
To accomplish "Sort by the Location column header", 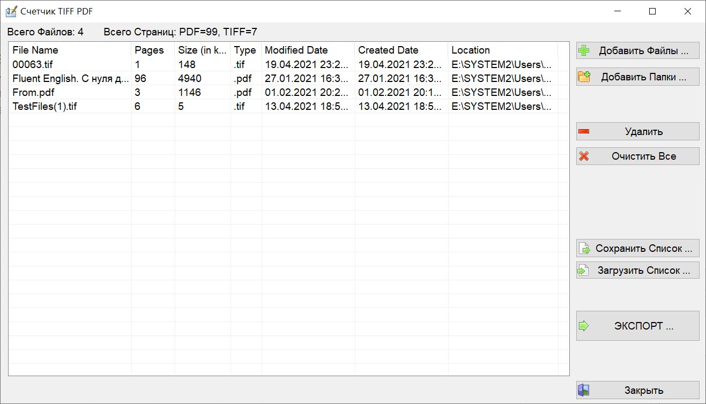I will [x=503, y=50].
